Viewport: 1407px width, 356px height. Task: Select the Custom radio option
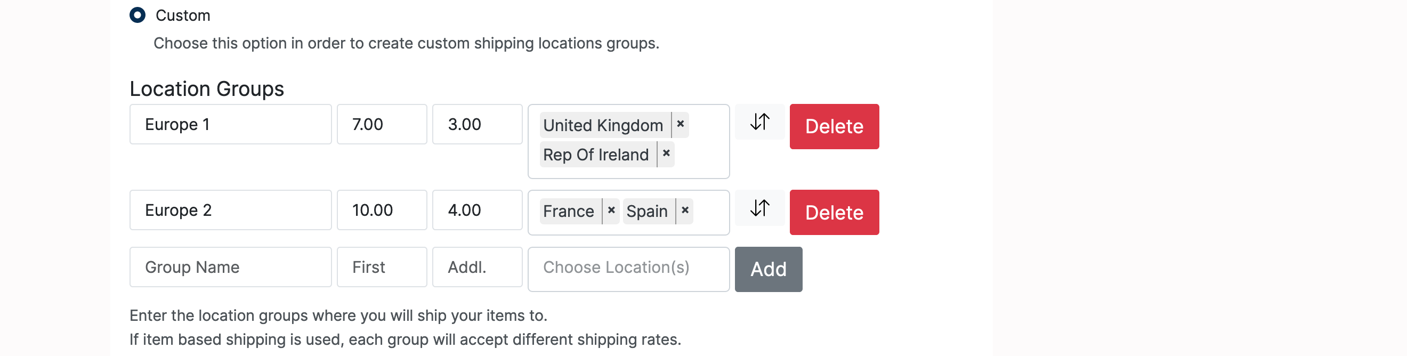click(x=138, y=15)
